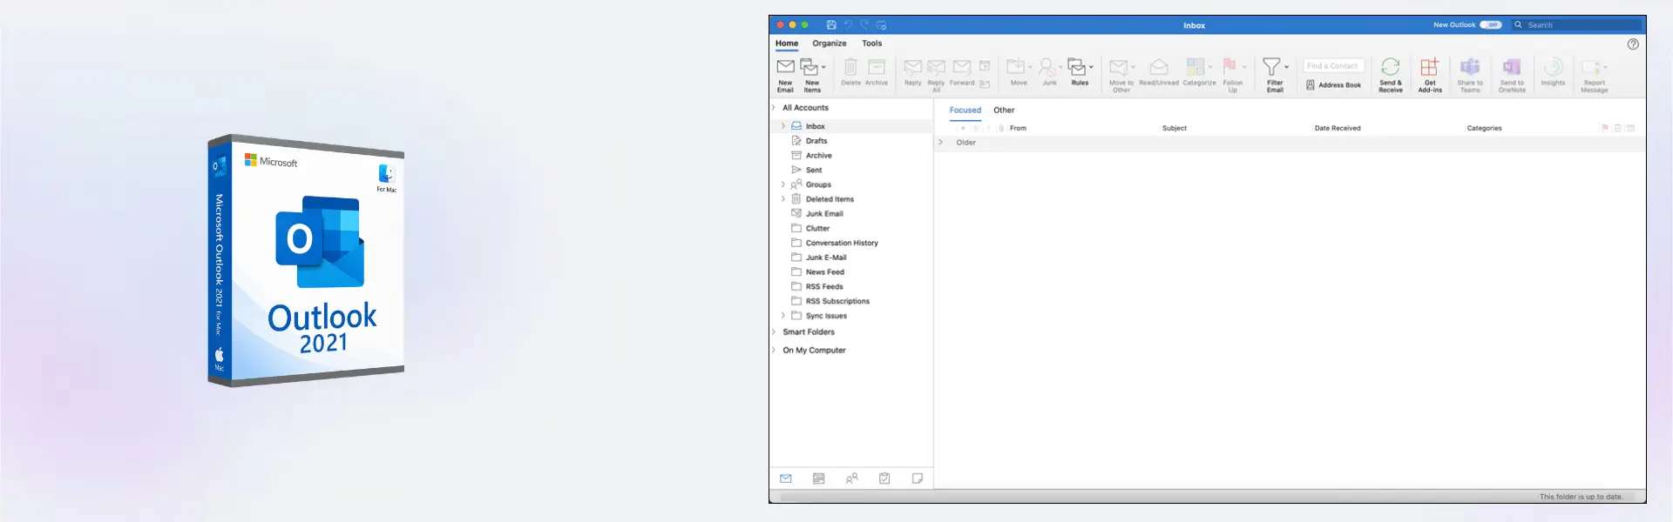1673x522 pixels.
Task: Expand the Inbox folder chevron
Action: (783, 126)
